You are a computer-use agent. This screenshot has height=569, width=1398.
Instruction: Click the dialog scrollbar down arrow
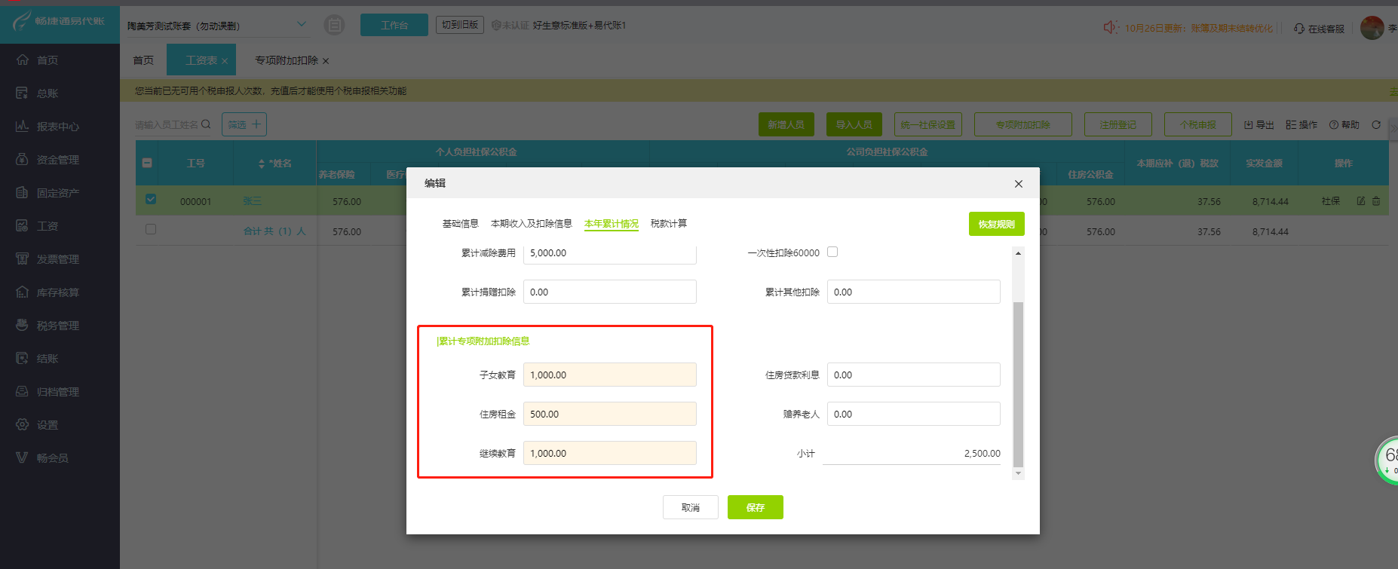click(1018, 473)
